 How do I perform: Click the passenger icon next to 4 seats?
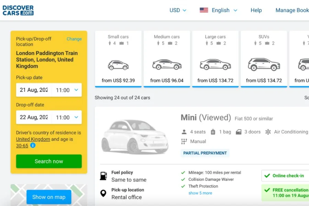point(184,131)
